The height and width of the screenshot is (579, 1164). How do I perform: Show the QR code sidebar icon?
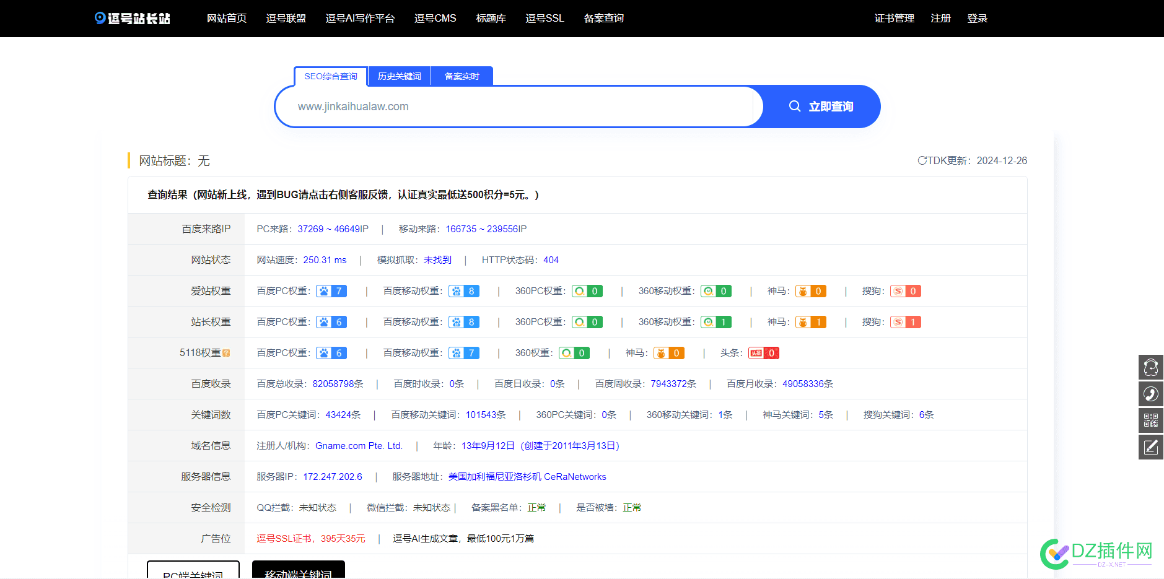(x=1151, y=420)
